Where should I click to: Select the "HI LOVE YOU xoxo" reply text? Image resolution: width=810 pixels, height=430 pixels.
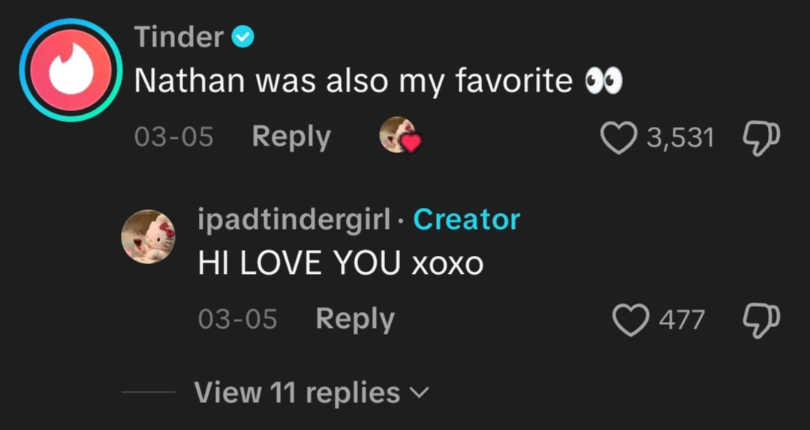[x=340, y=263]
